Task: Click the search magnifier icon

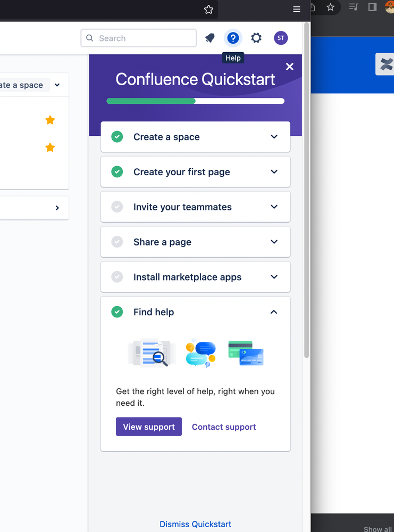Action: pos(90,38)
